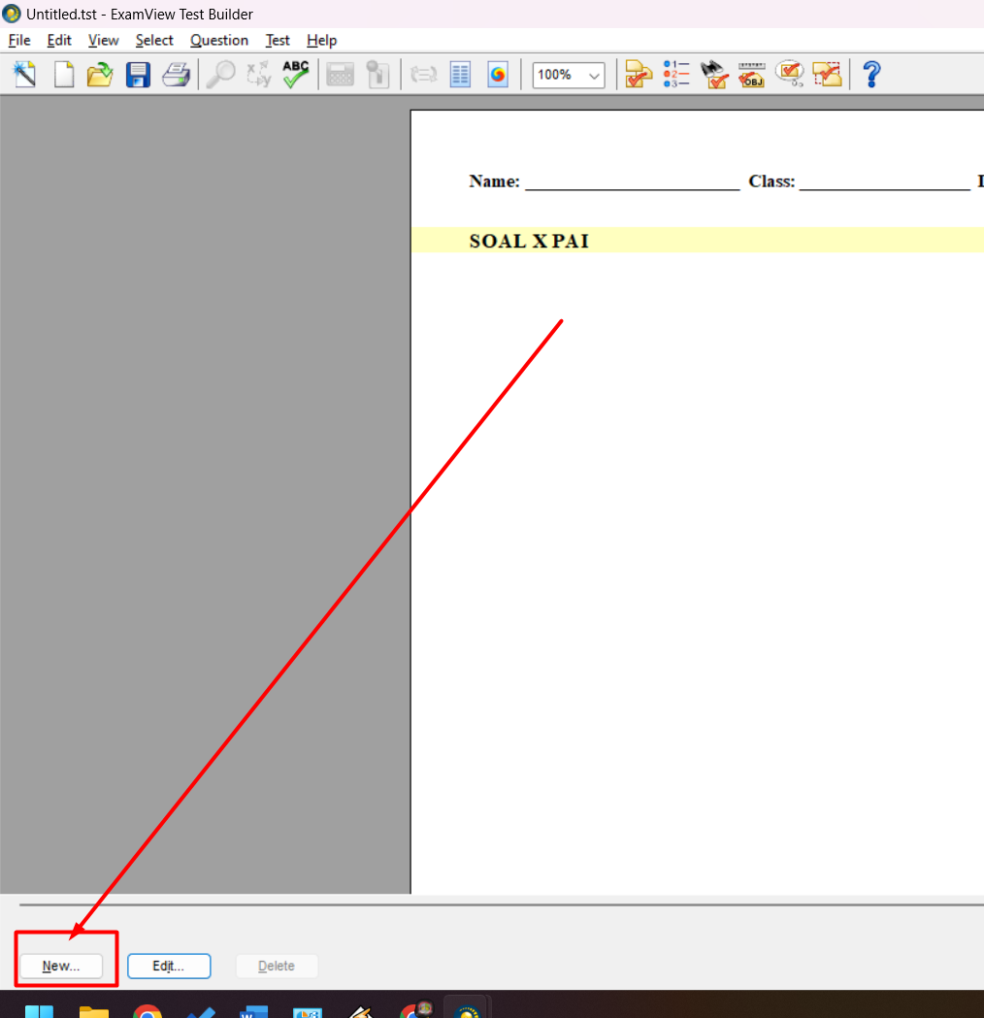Create a new blank test document
Viewport: 984px width, 1018px height.
tap(63, 75)
